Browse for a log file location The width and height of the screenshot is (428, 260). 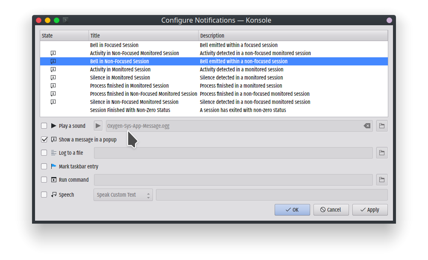[x=382, y=153]
